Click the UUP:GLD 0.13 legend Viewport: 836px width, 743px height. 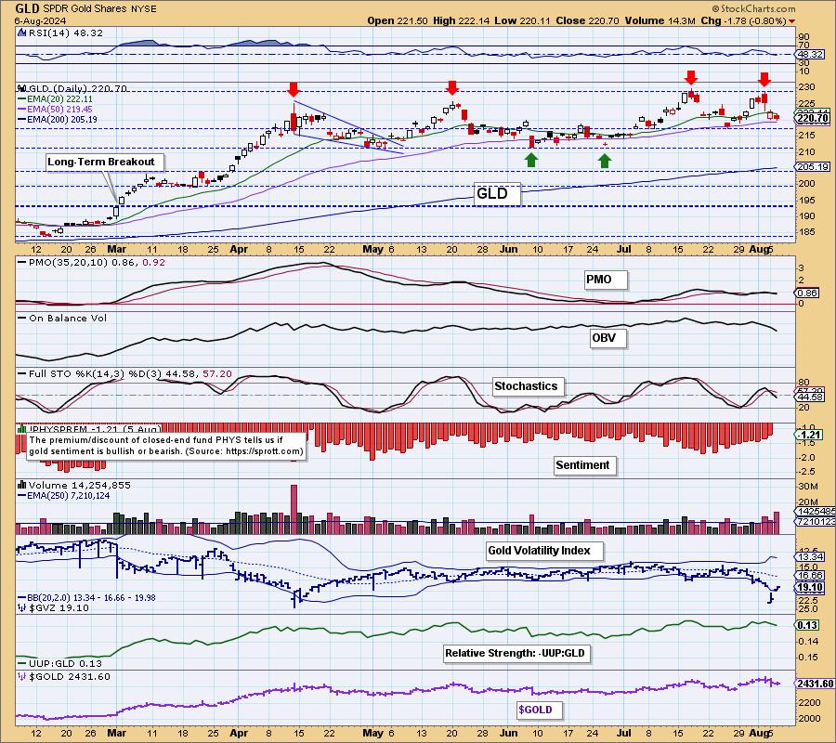click(x=58, y=664)
